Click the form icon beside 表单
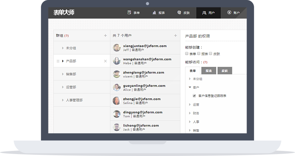295x156 pixels. tap(129, 13)
